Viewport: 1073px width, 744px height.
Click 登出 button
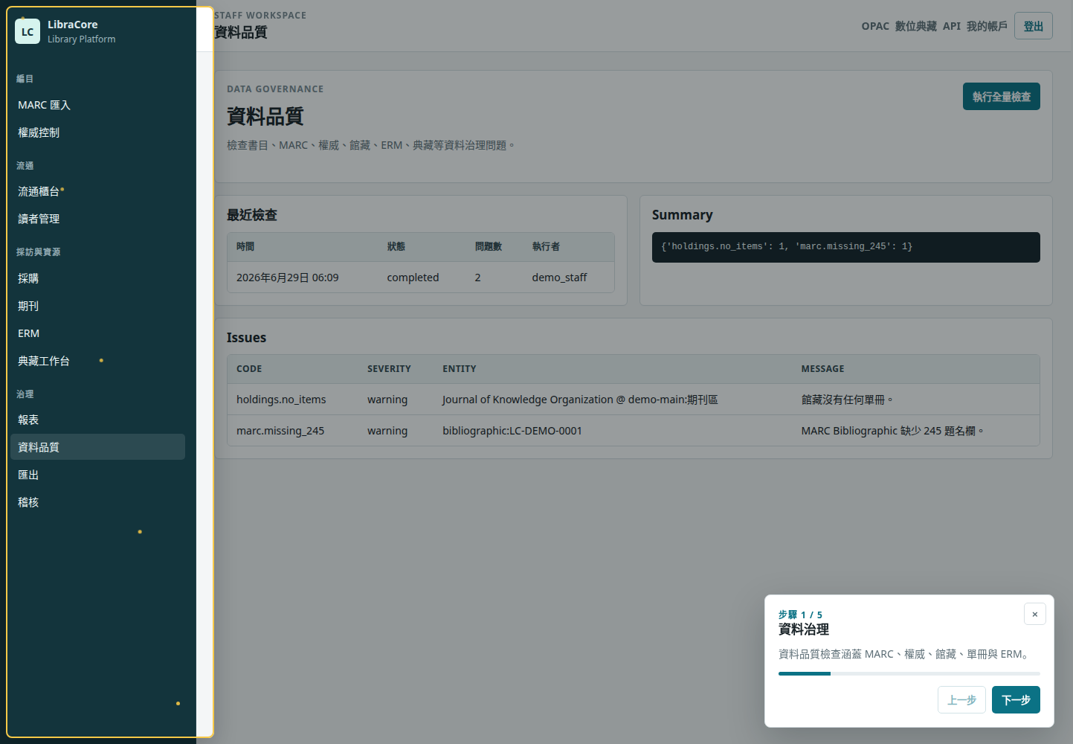[1033, 26]
